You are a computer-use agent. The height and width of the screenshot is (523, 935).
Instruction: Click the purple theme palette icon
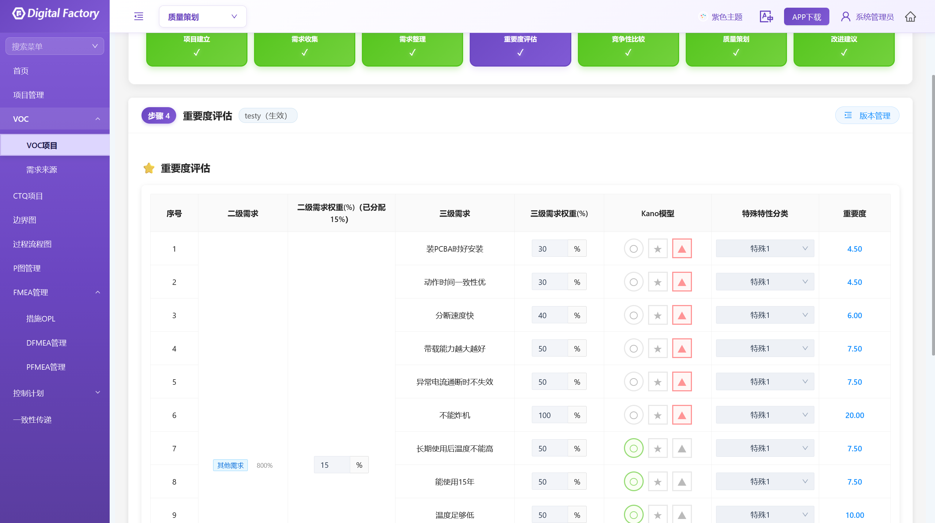click(x=703, y=16)
